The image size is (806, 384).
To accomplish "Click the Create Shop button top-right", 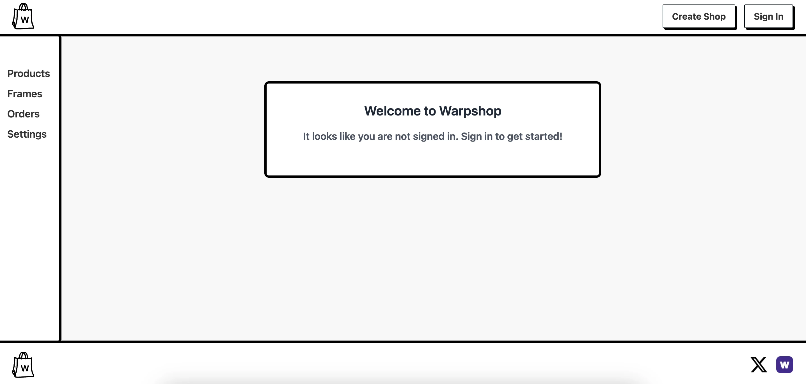I will (x=699, y=16).
